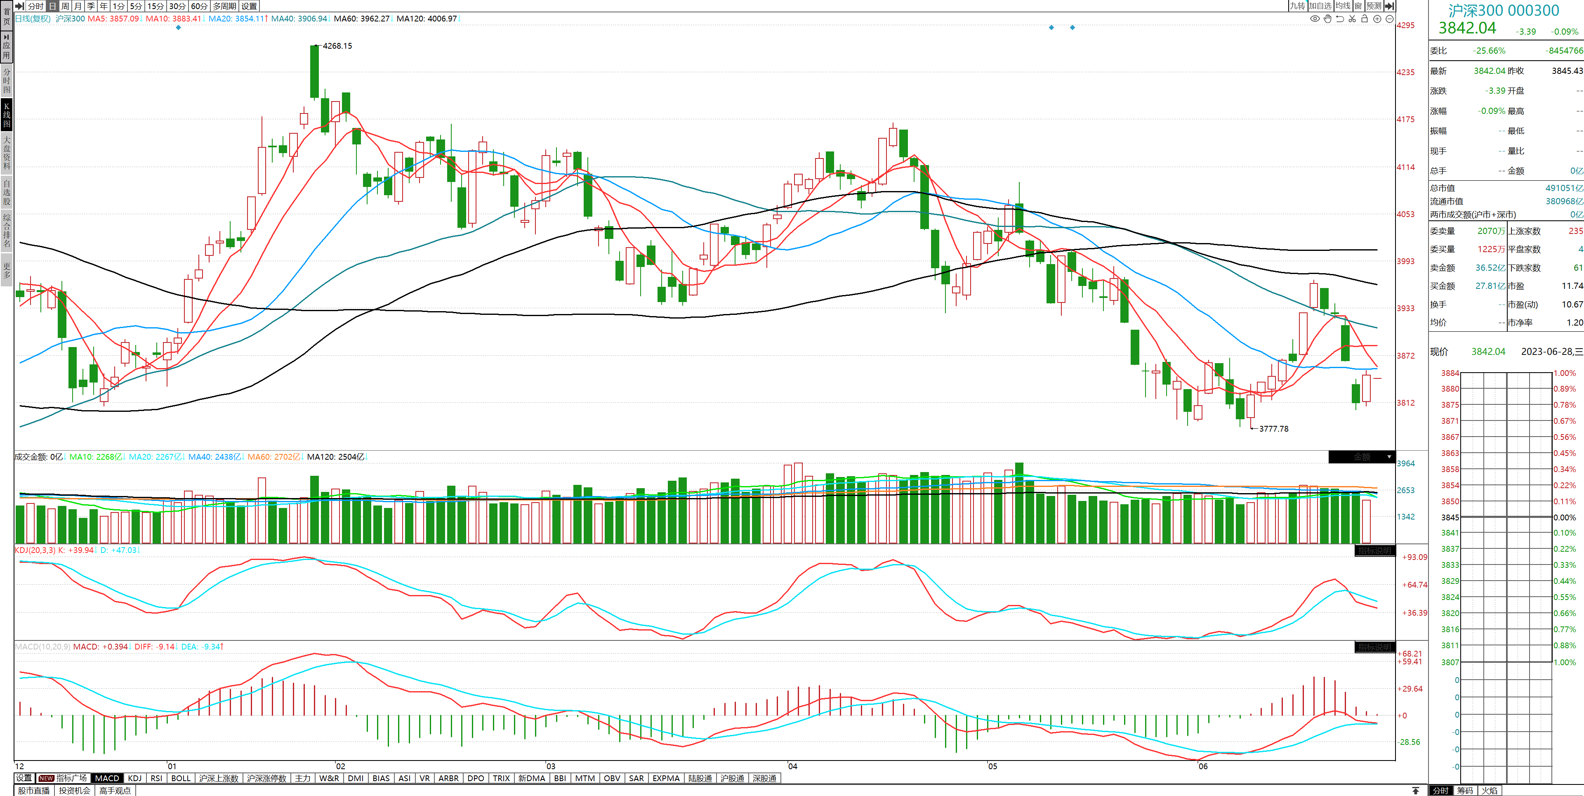Click the undo arrow icon
1584x796 pixels.
pyautogui.click(x=1340, y=19)
